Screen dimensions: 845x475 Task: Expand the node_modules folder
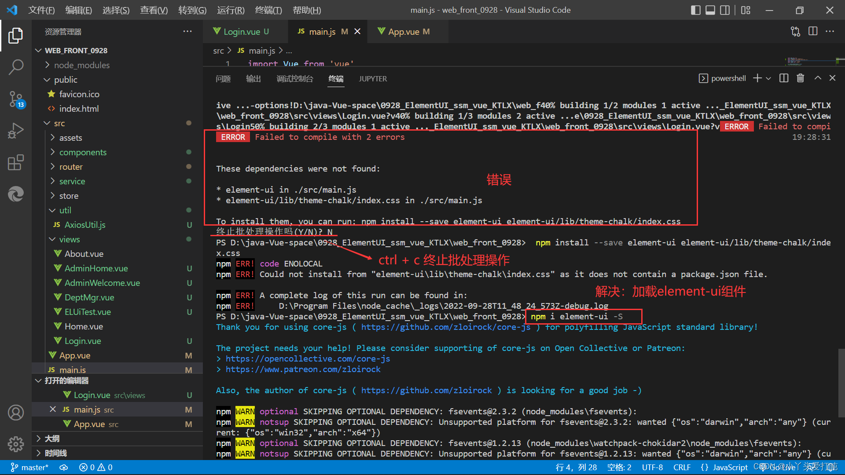[x=117, y=65]
